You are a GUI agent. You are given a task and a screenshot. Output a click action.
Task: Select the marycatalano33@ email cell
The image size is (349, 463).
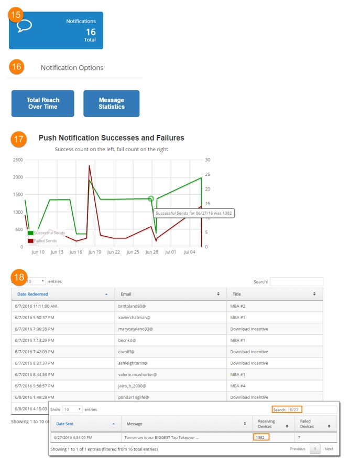[x=171, y=329]
